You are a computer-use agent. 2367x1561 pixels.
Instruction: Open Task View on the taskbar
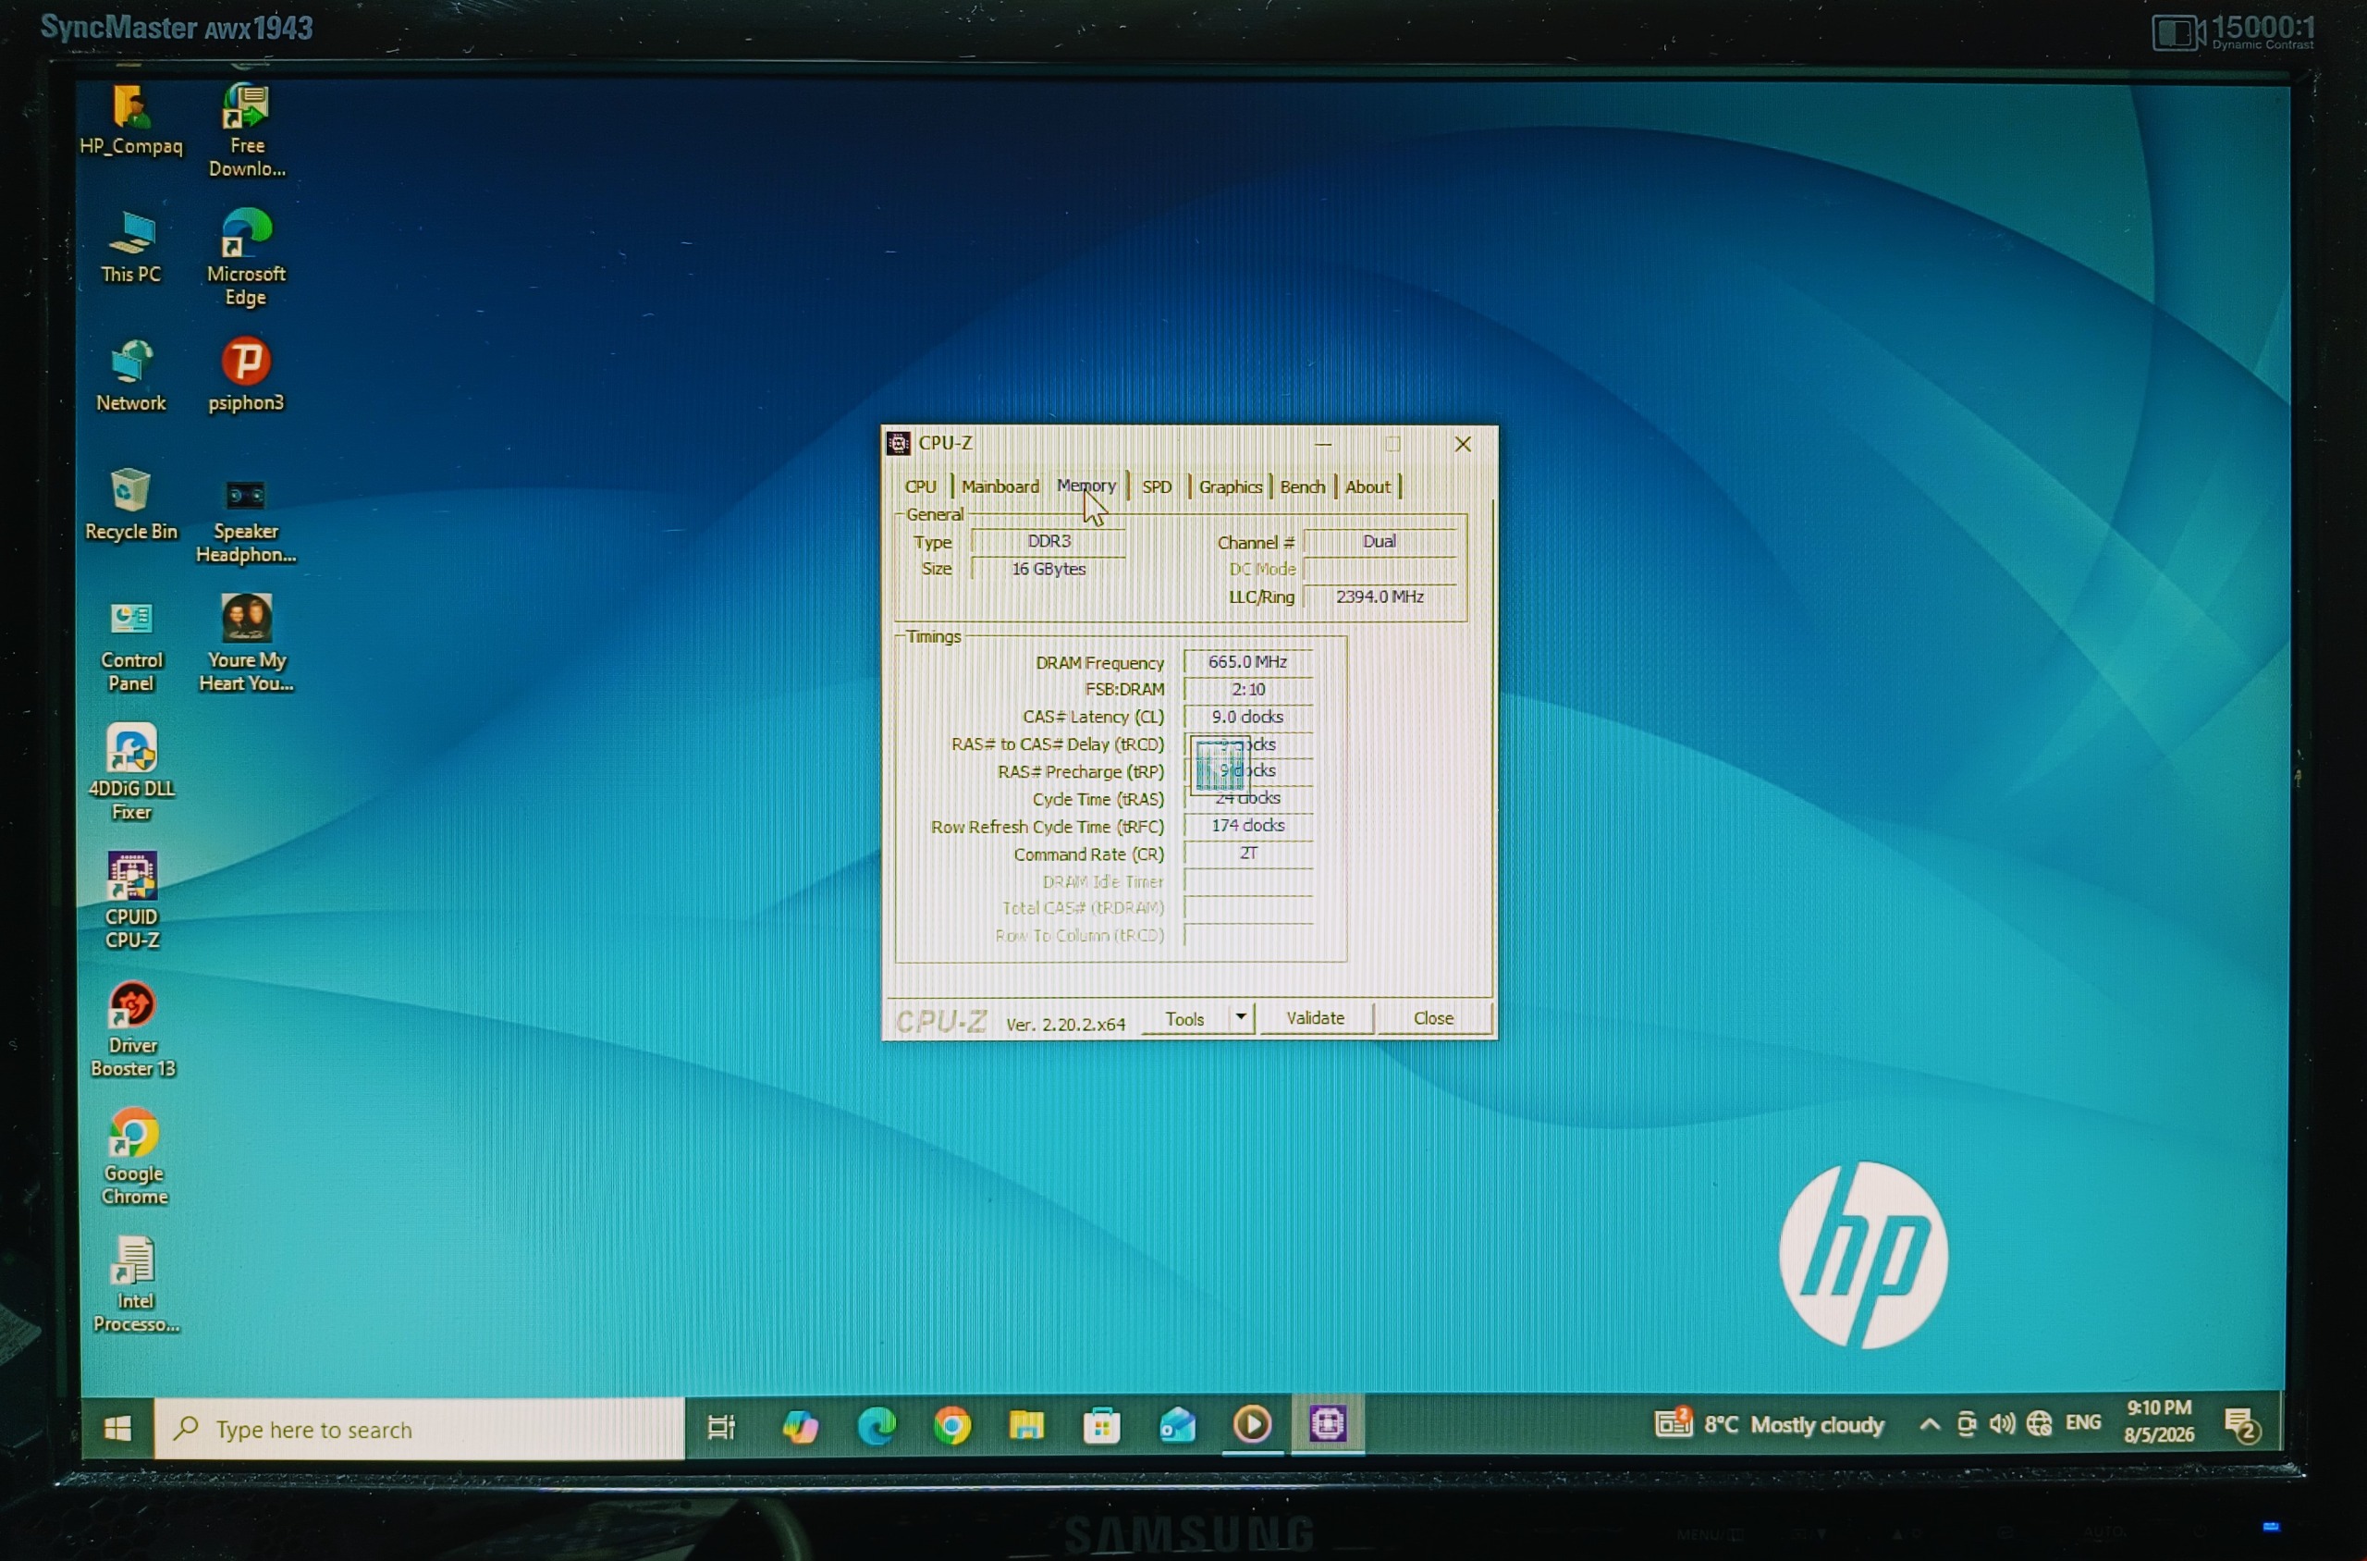pyautogui.click(x=720, y=1428)
